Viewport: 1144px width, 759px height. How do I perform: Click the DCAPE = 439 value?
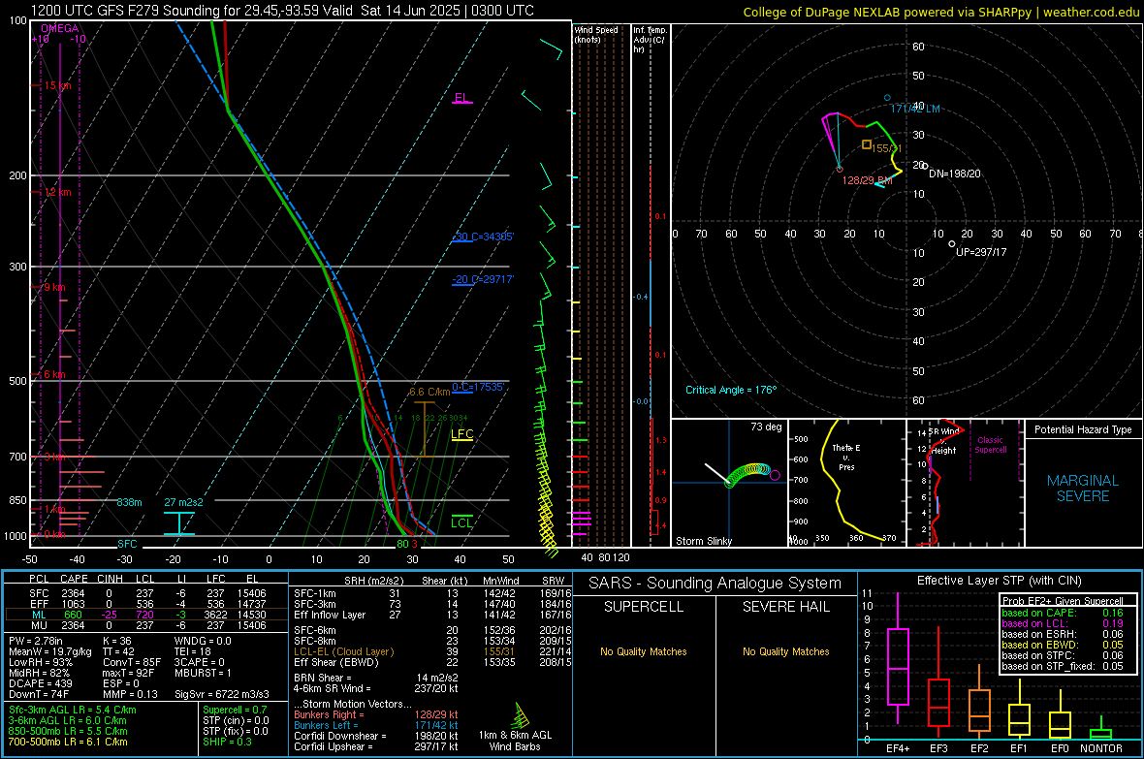pos(41,683)
